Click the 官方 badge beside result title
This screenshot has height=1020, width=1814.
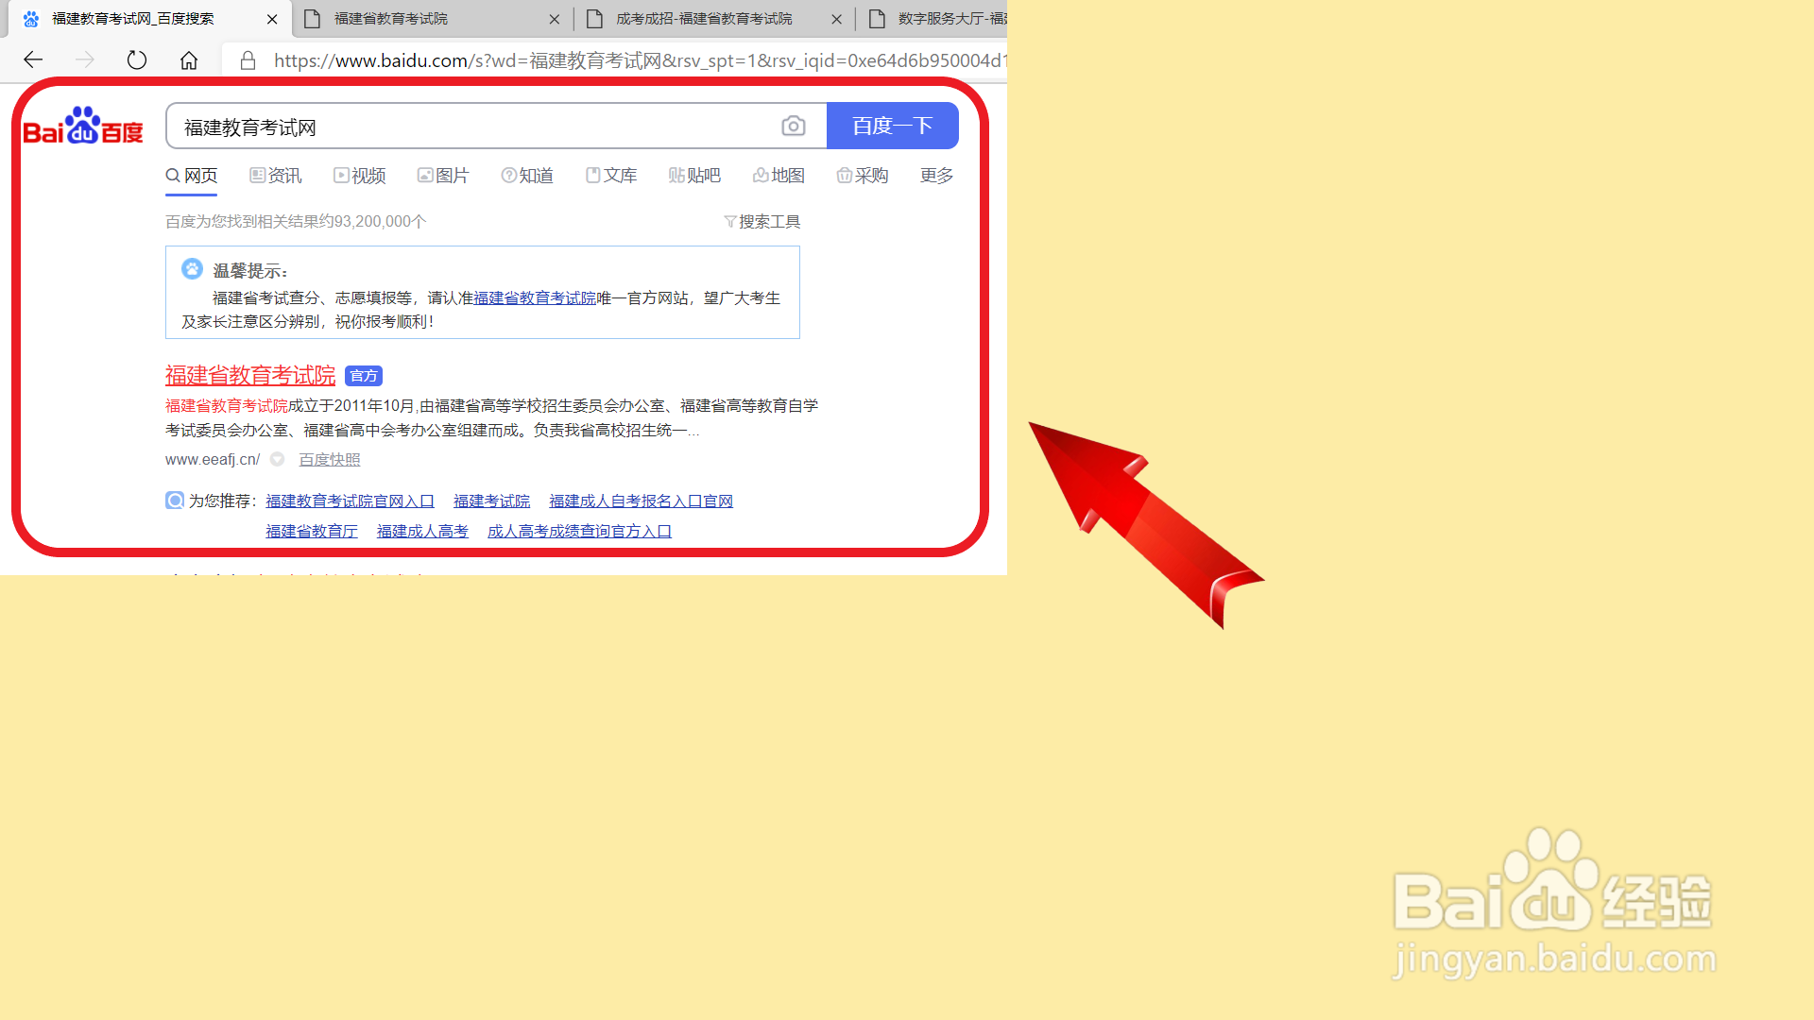[x=364, y=376]
